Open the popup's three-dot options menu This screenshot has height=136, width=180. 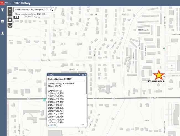(x=83, y=125)
